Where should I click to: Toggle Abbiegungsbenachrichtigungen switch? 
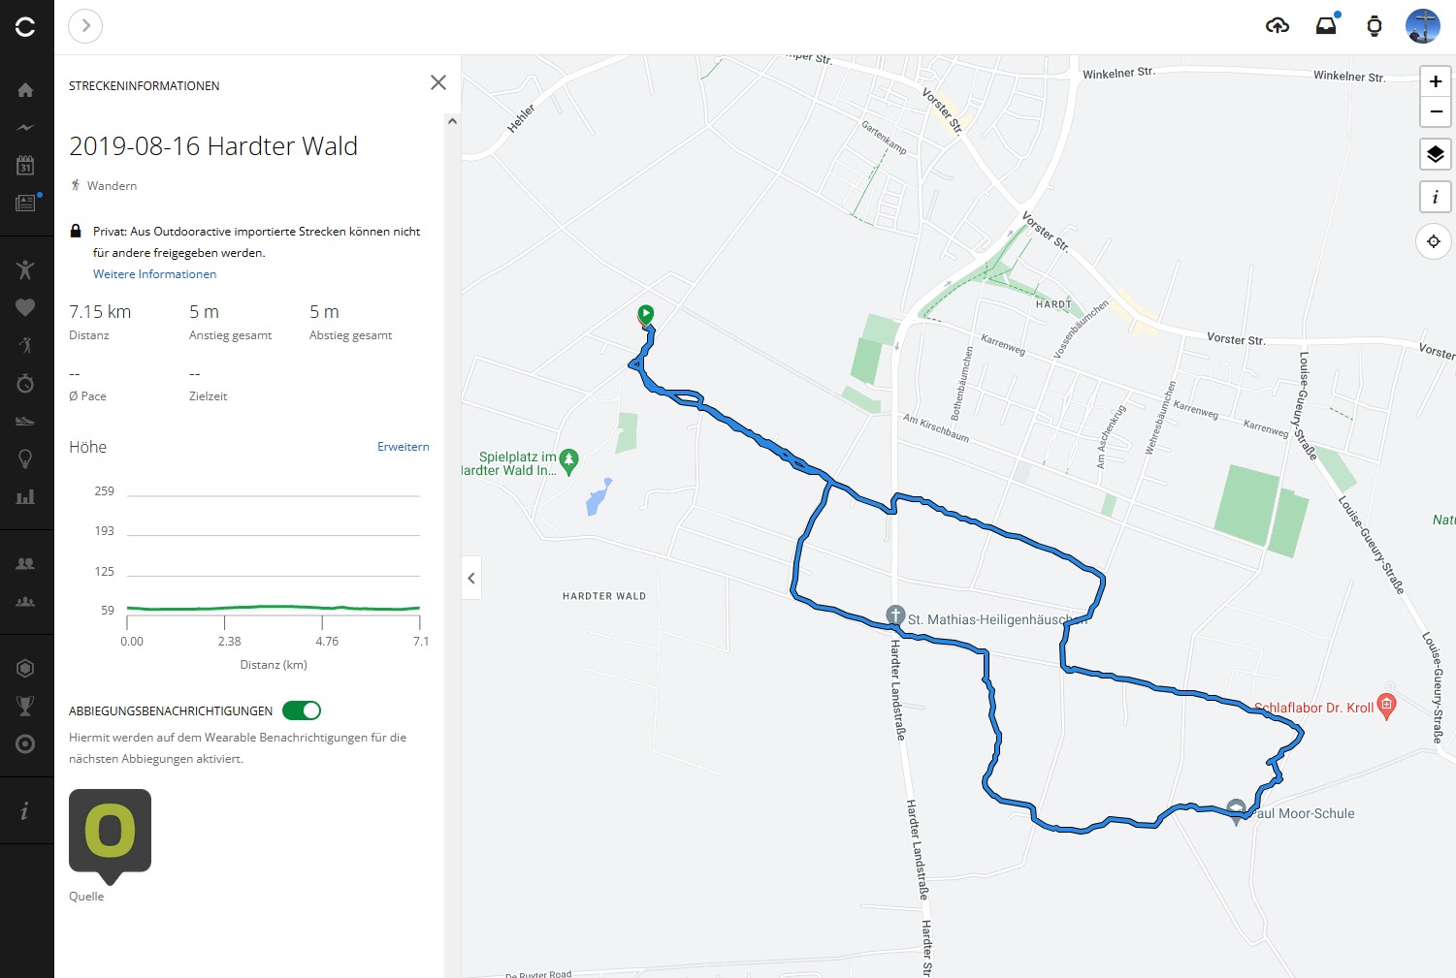tap(302, 710)
